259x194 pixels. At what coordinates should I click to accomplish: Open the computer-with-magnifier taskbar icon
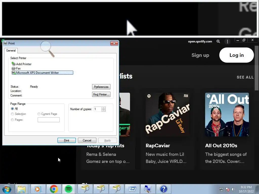(148, 189)
